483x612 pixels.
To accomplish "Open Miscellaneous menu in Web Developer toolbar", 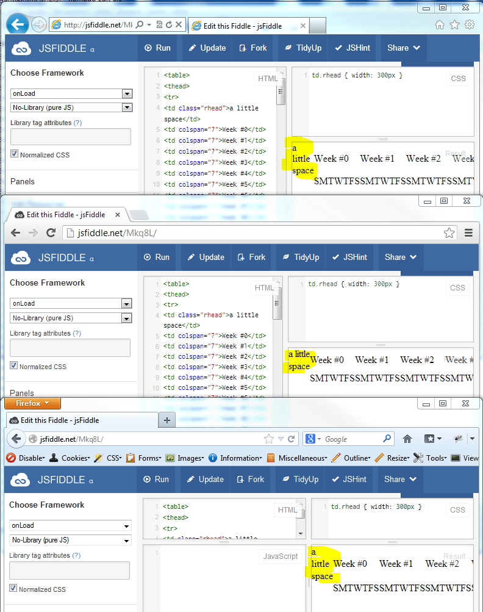I will pyautogui.click(x=297, y=458).
